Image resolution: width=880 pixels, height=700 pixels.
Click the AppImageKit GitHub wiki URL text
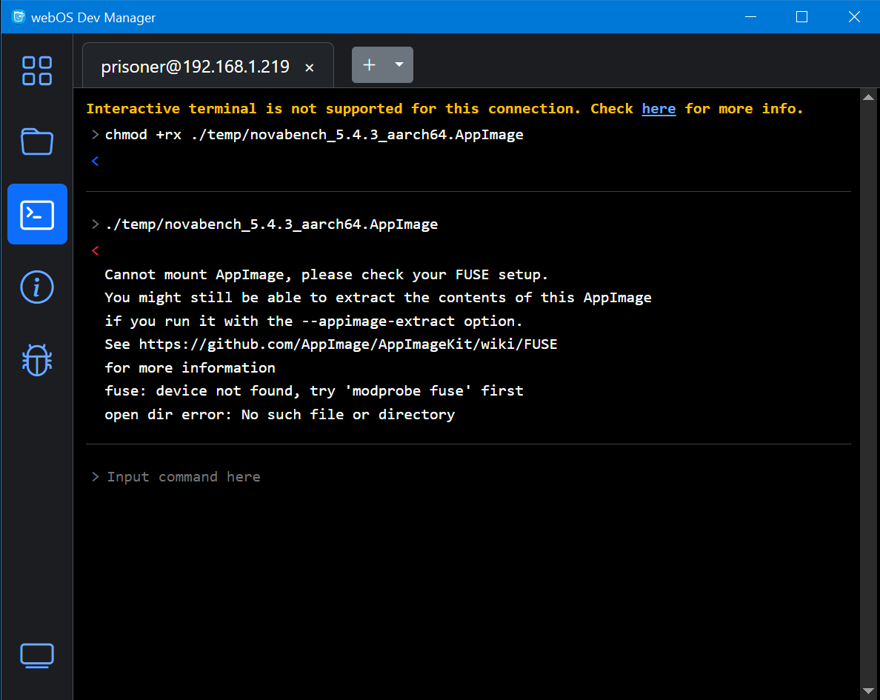click(347, 344)
